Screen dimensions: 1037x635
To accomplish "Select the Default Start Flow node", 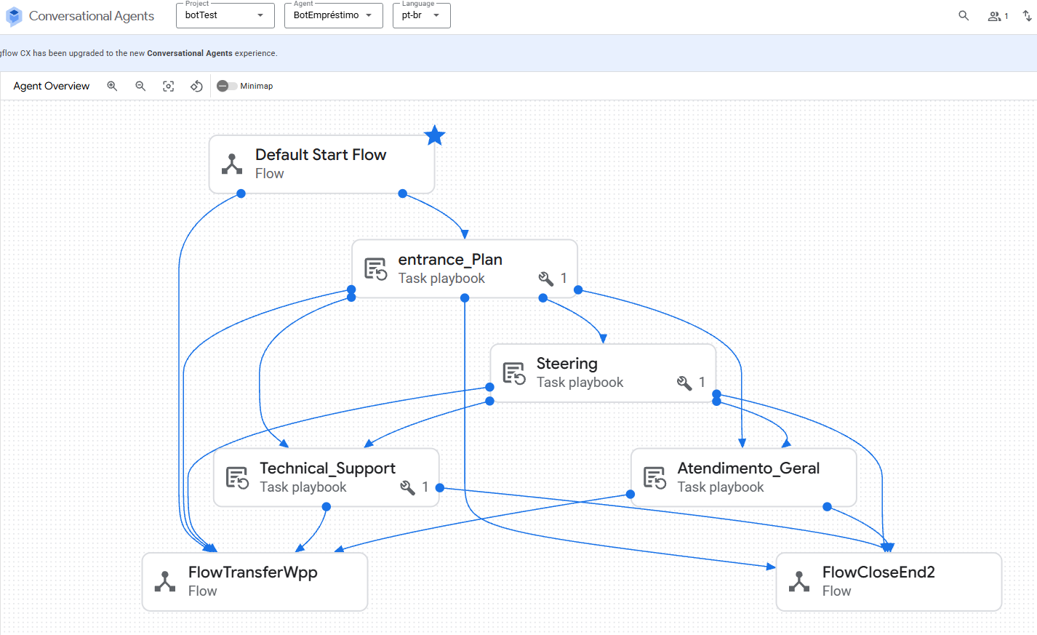I will pyautogui.click(x=322, y=164).
